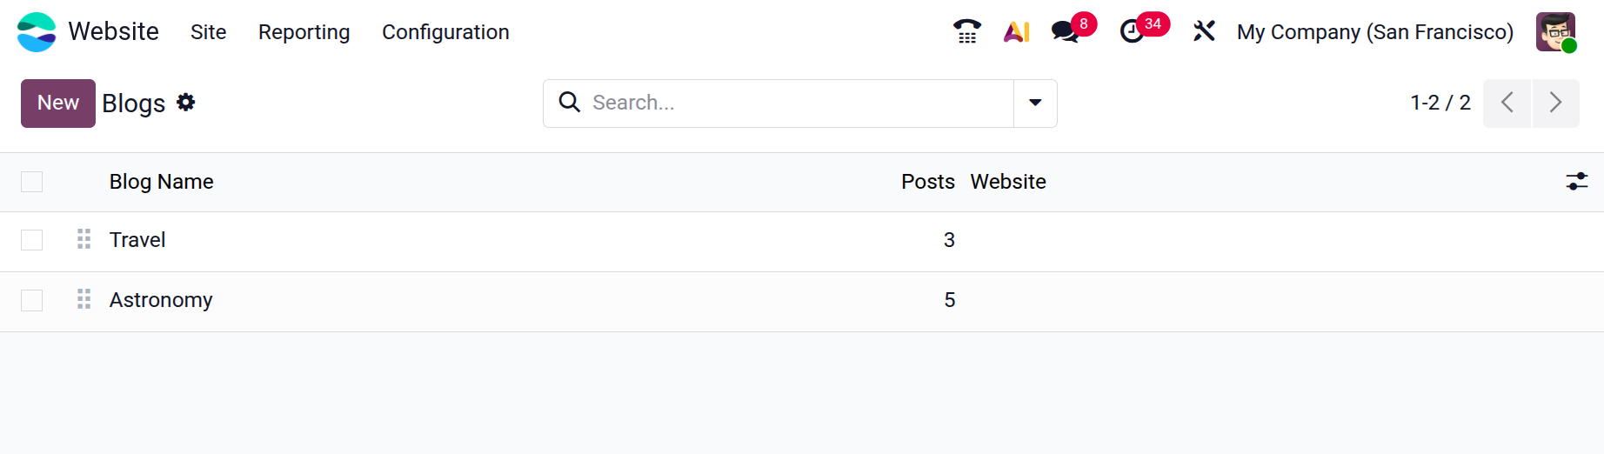Screen dimensions: 1604x454
Task: Click the debug tools wrench icon
Action: [1204, 32]
